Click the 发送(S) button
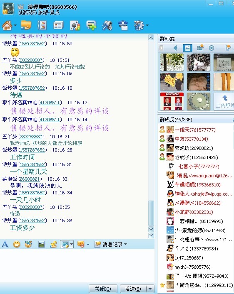Viewport: 234px width, 294px height. 133,289
